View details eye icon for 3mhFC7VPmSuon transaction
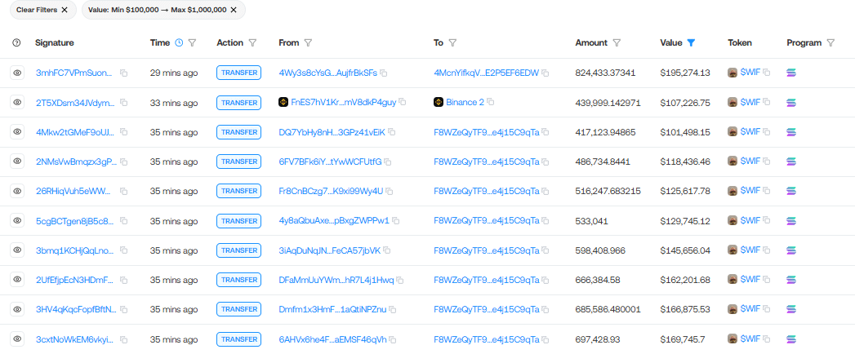 tap(17, 73)
